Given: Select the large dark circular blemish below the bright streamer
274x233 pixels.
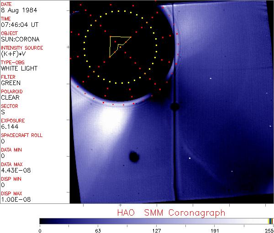Looking at the screenshot, I should point(134,157).
